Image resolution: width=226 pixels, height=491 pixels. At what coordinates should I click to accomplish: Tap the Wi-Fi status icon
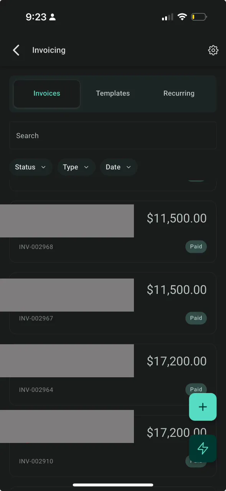click(182, 17)
